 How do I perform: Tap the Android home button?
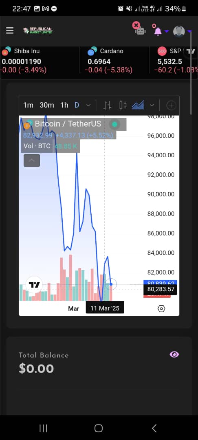pyautogui.click(x=99, y=428)
